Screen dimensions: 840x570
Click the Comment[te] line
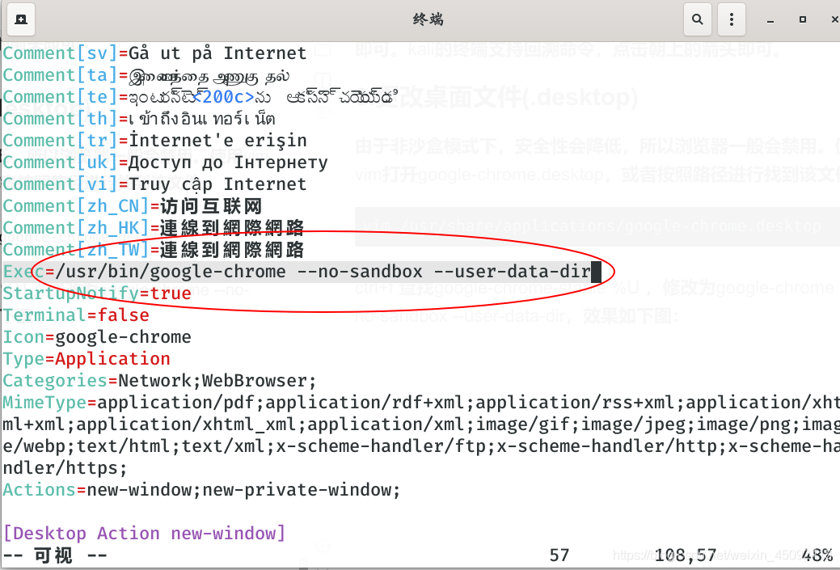point(201,98)
